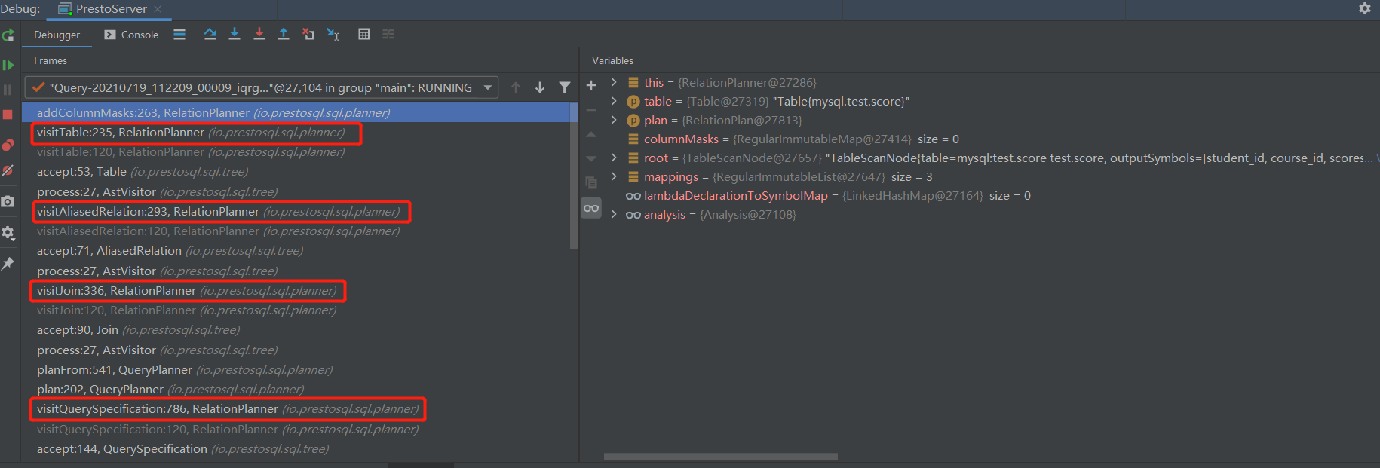Click the Step Out icon
Image resolution: width=1380 pixels, height=468 pixels.
(x=284, y=34)
